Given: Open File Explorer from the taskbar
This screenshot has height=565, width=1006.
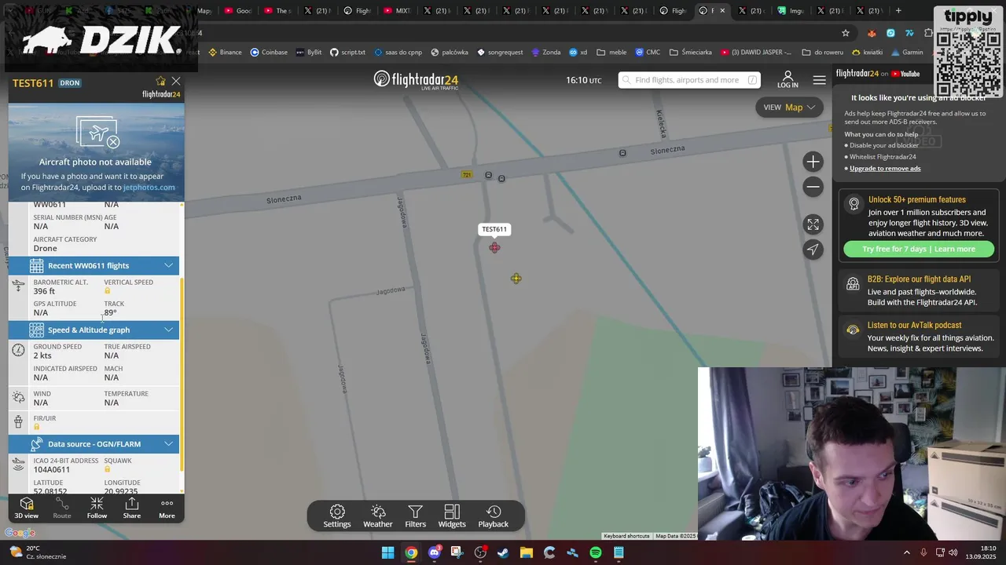Looking at the screenshot, I should pyautogui.click(x=526, y=552).
